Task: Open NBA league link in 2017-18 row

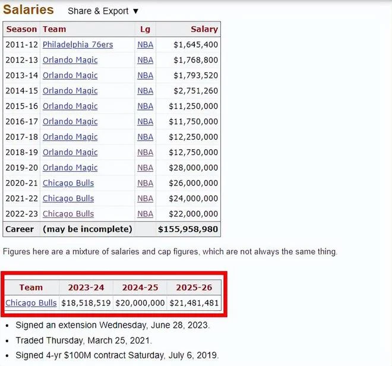Action: pyautogui.click(x=146, y=137)
